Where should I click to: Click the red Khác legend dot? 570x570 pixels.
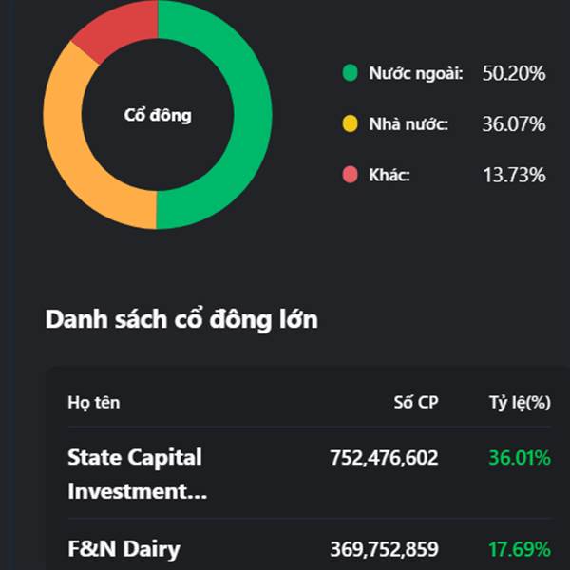click(350, 175)
